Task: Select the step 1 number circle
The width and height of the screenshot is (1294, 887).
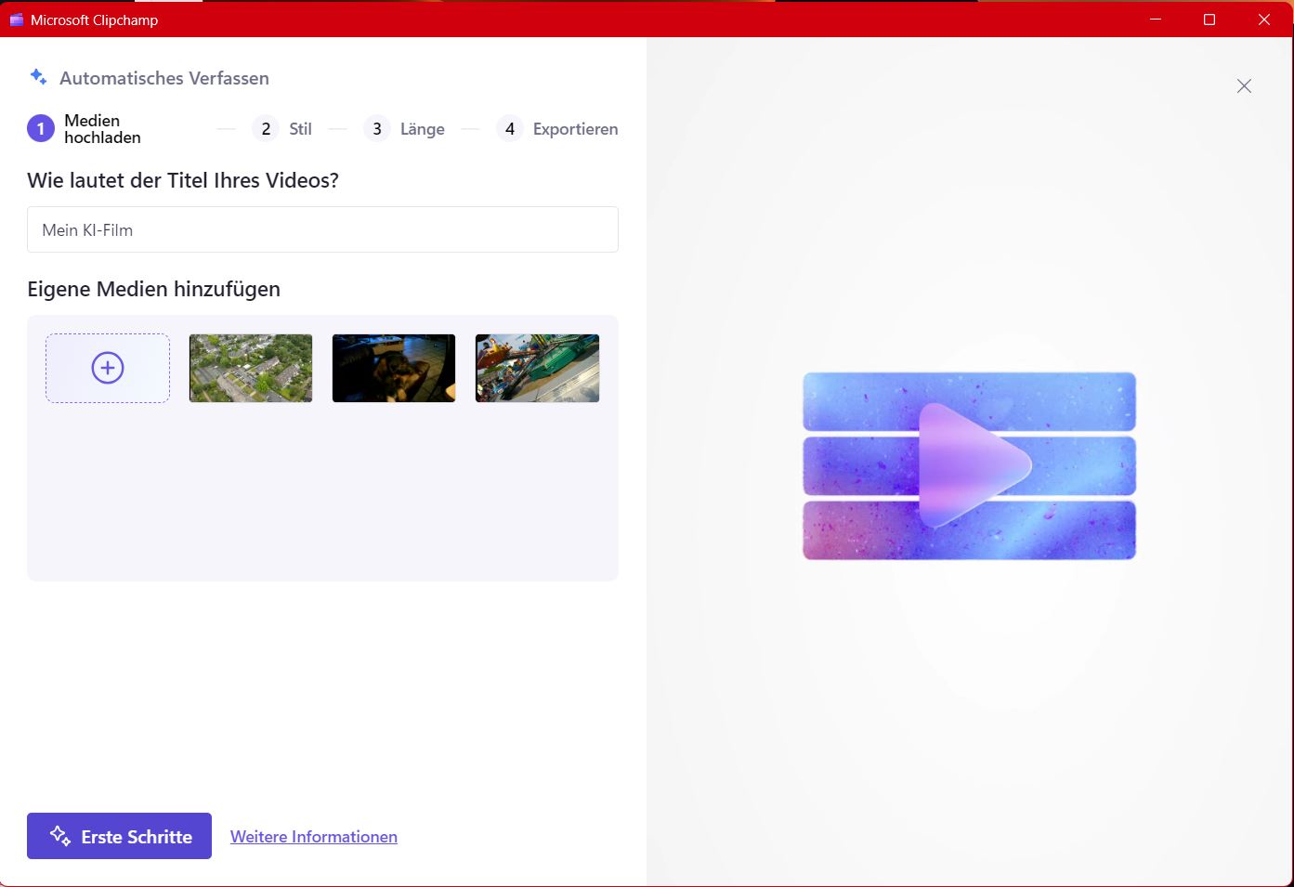Action: [41, 129]
